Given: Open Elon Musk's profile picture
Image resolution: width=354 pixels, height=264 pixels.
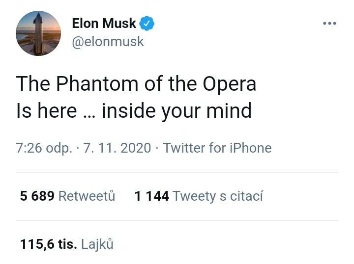Looking at the screenshot, I should tap(39, 32).
